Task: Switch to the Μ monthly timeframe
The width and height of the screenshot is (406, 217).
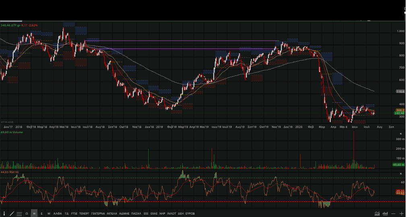Action: (49, 213)
